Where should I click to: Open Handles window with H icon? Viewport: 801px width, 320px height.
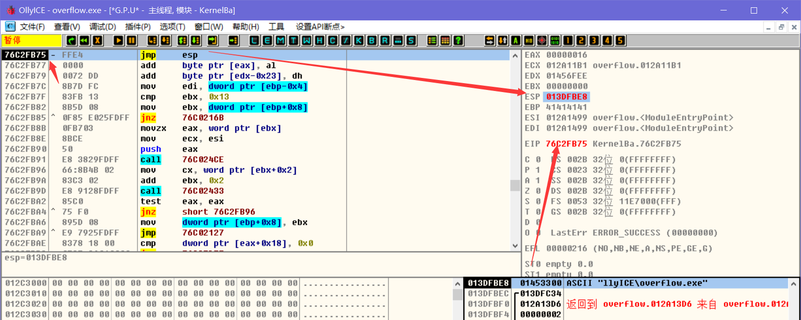pos(319,40)
